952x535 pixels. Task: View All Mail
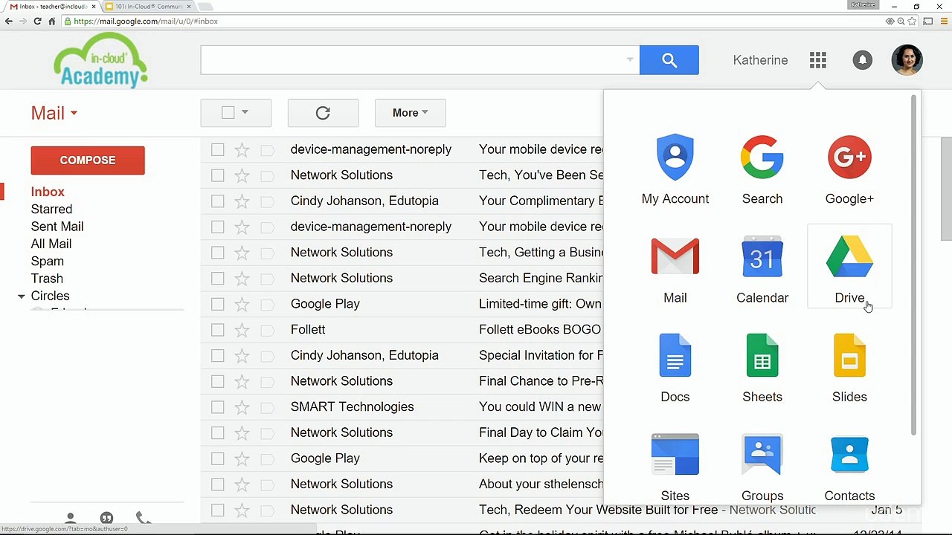pyautogui.click(x=51, y=244)
